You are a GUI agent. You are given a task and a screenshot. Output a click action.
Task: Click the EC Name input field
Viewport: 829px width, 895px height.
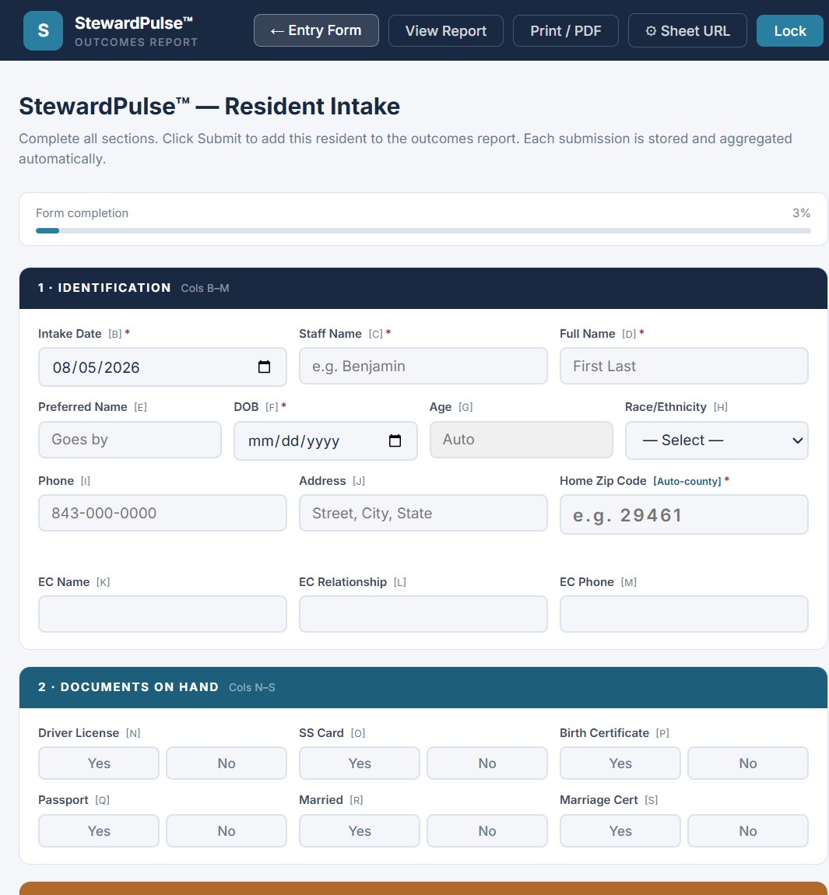click(162, 614)
